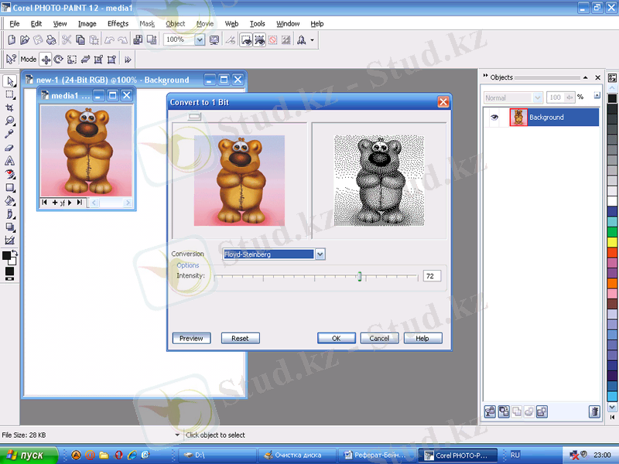Open the zoom level dropdown
Viewport: 619px width, 464px height.
(199, 39)
